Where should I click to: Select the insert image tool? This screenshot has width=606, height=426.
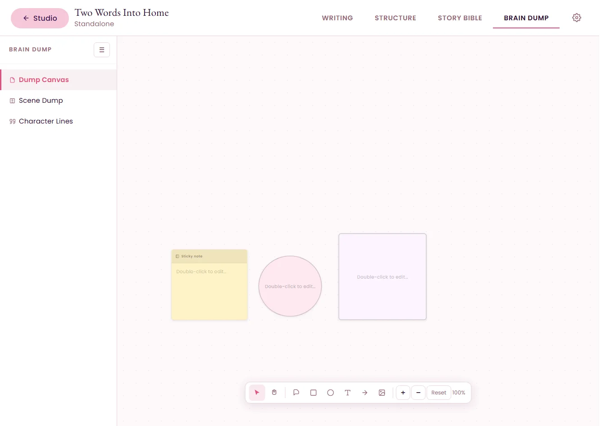(x=382, y=393)
